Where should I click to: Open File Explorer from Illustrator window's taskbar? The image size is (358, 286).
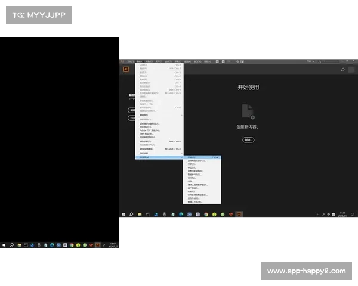click(x=140, y=214)
